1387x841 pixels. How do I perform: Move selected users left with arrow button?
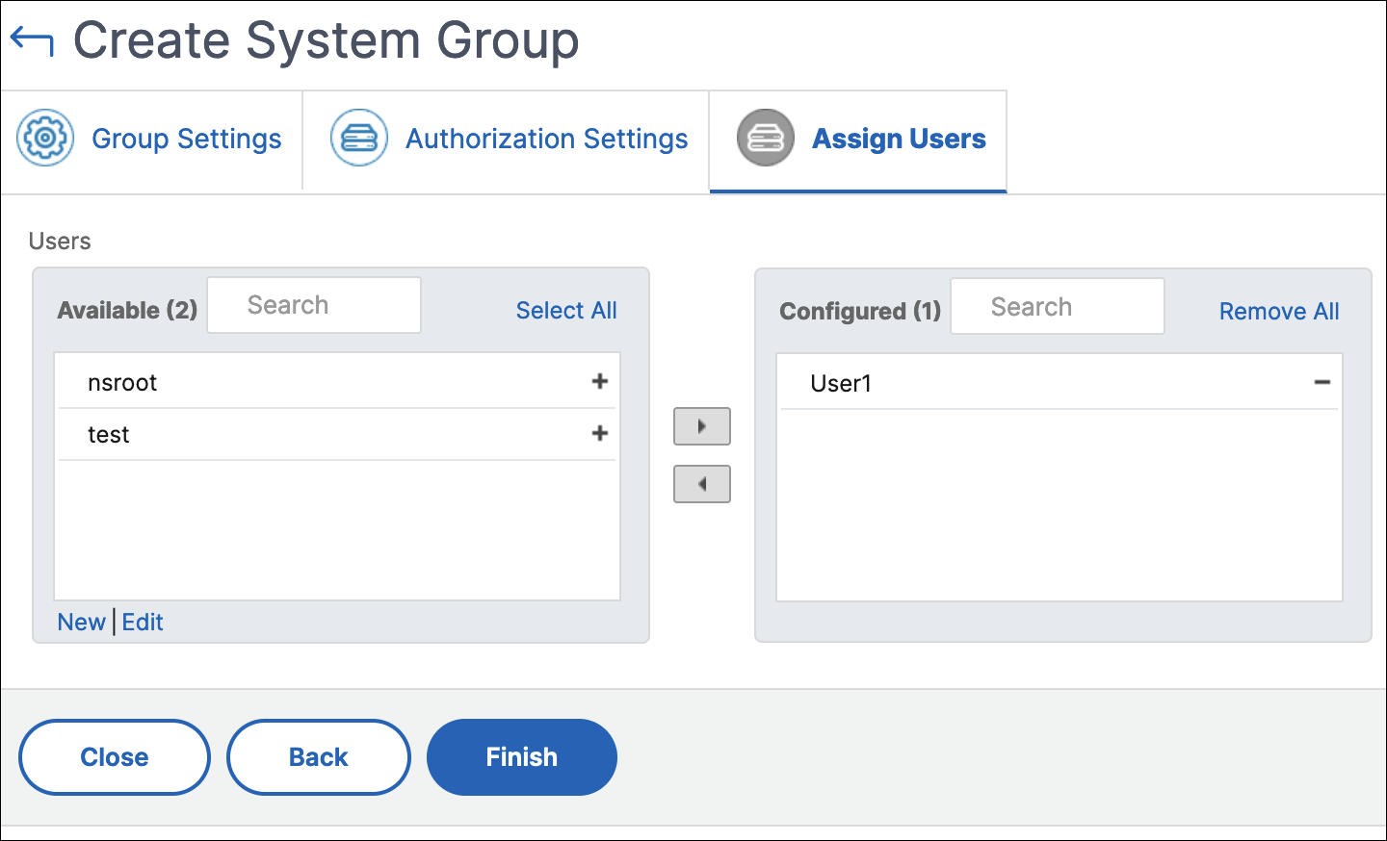[702, 484]
